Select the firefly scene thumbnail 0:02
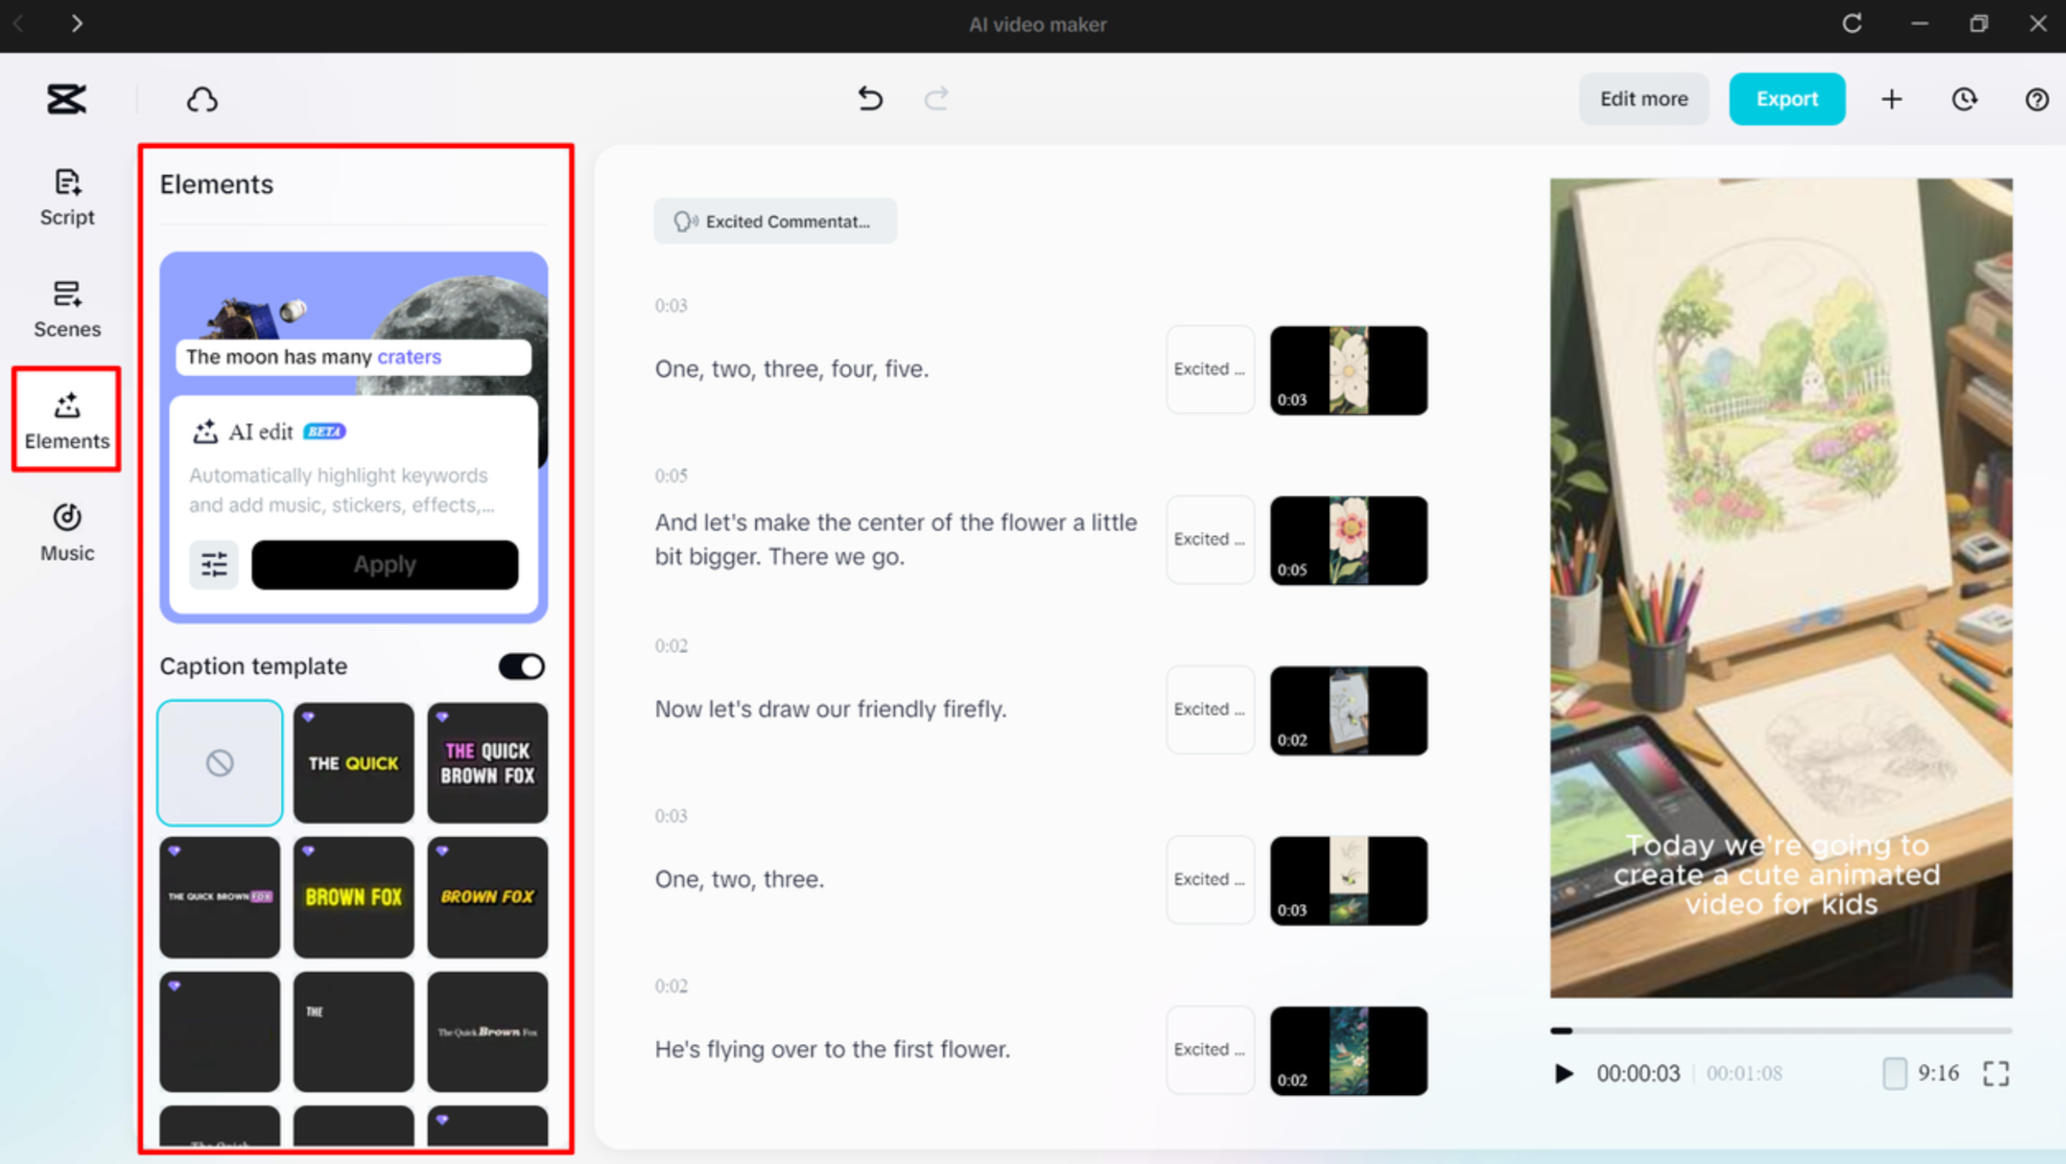The height and width of the screenshot is (1164, 2066). point(1348,710)
